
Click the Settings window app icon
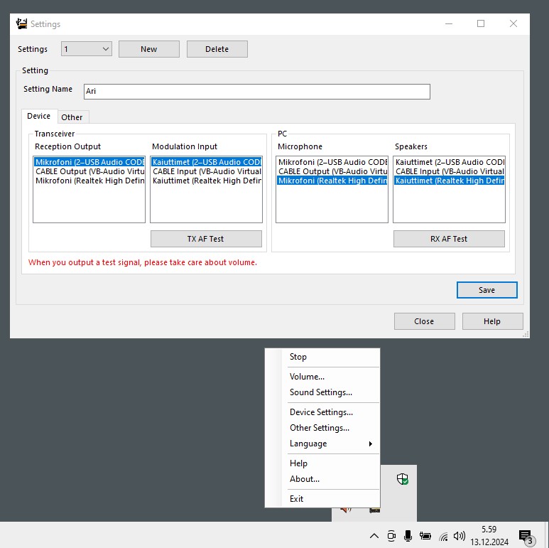click(22, 23)
